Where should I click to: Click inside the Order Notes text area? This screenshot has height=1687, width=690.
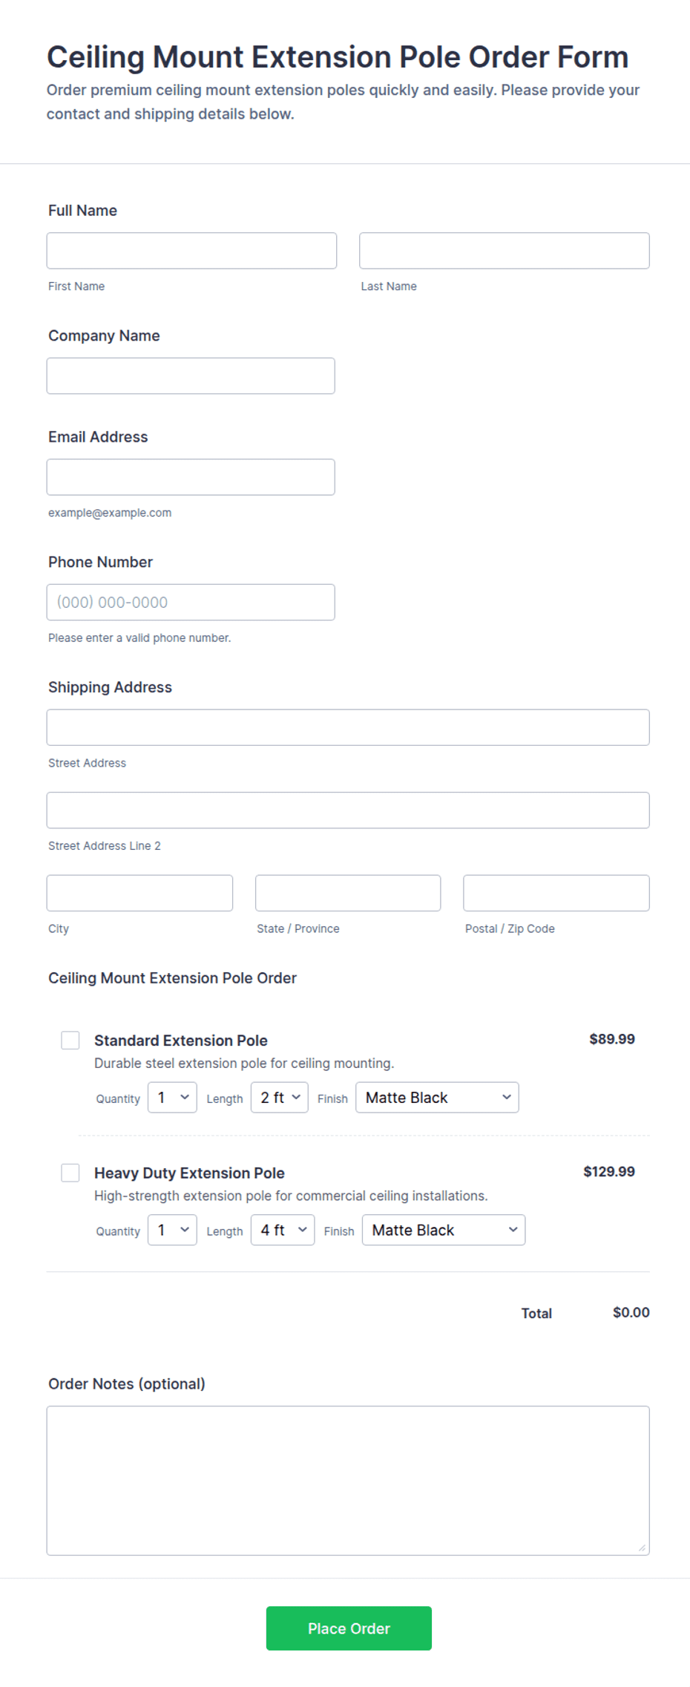[348, 1480]
